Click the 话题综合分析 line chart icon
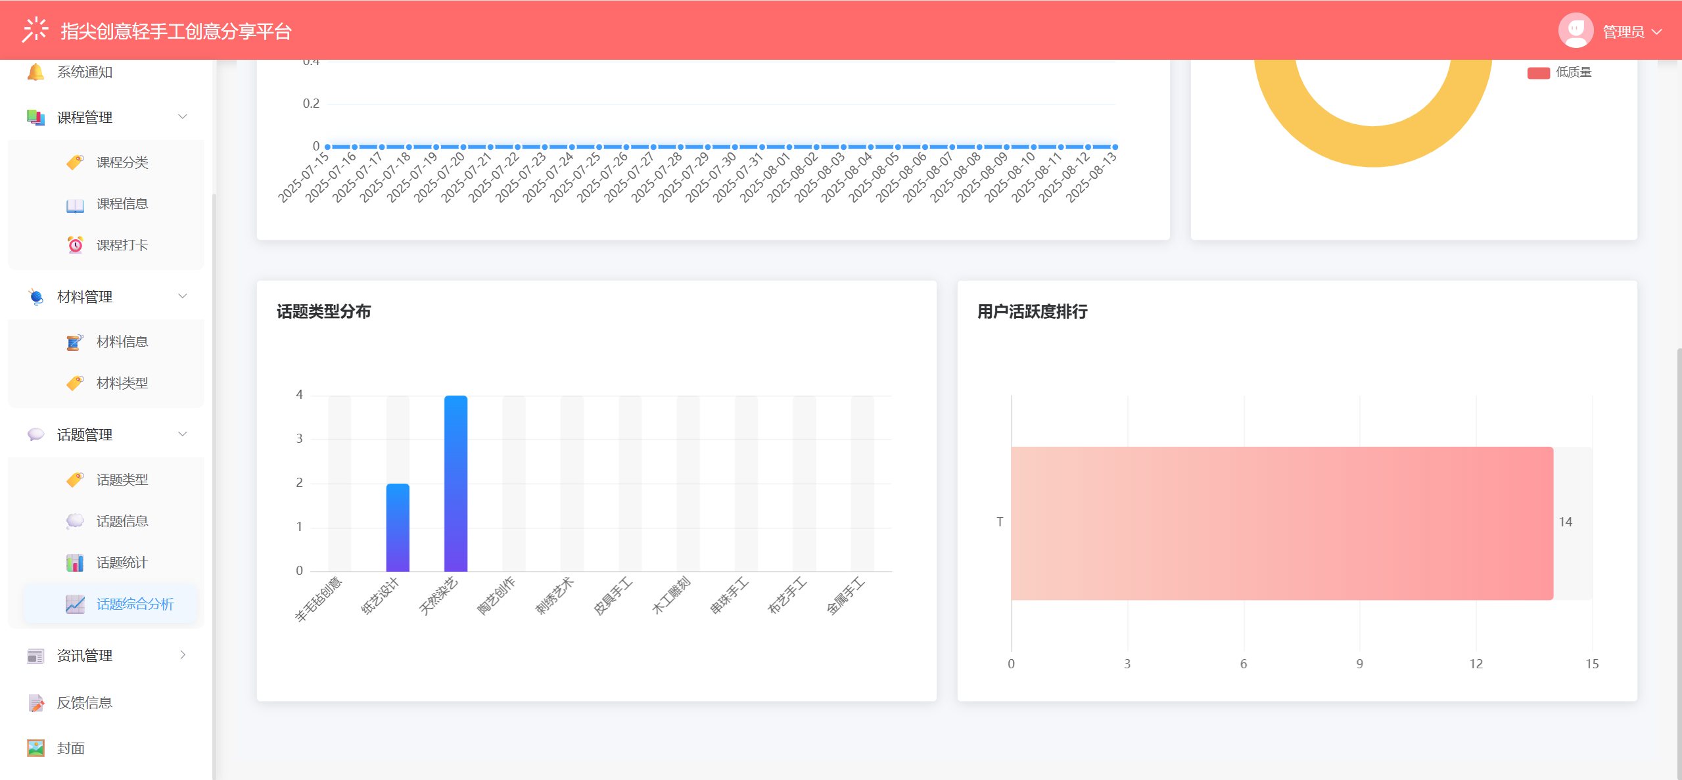The image size is (1682, 780). [x=75, y=604]
